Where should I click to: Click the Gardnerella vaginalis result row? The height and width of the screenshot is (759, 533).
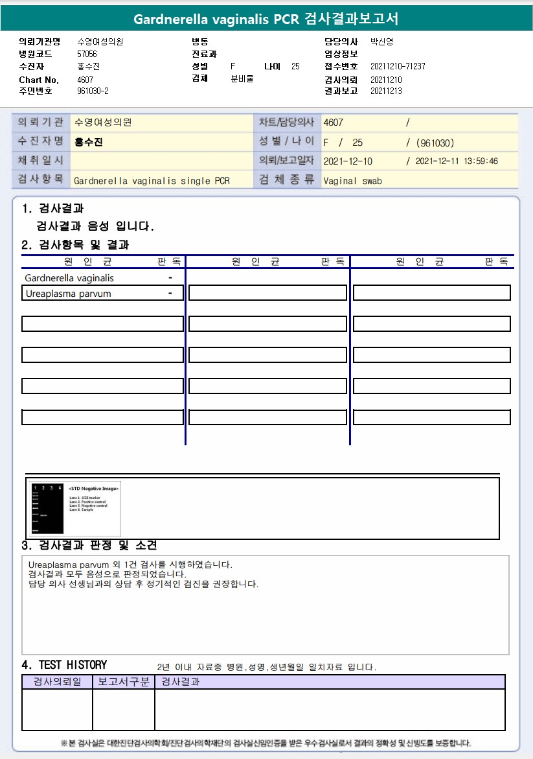click(x=102, y=278)
